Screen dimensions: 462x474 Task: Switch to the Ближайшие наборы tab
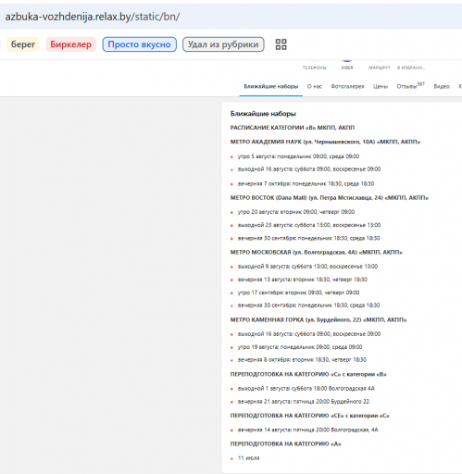[x=271, y=86]
